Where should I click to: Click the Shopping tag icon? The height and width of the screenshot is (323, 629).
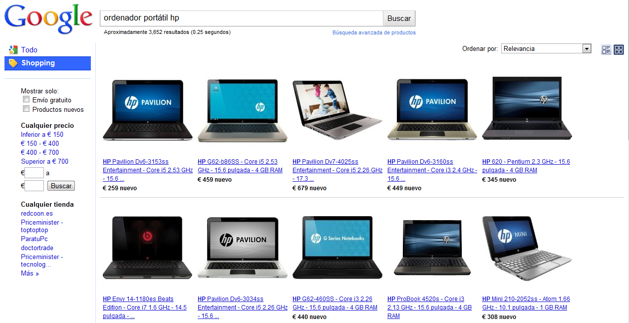pos(13,63)
